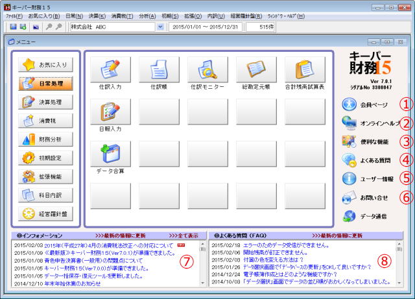The image size is (415, 299).
Task: Open お問い合せ contact inquiry
Action: point(364,198)
